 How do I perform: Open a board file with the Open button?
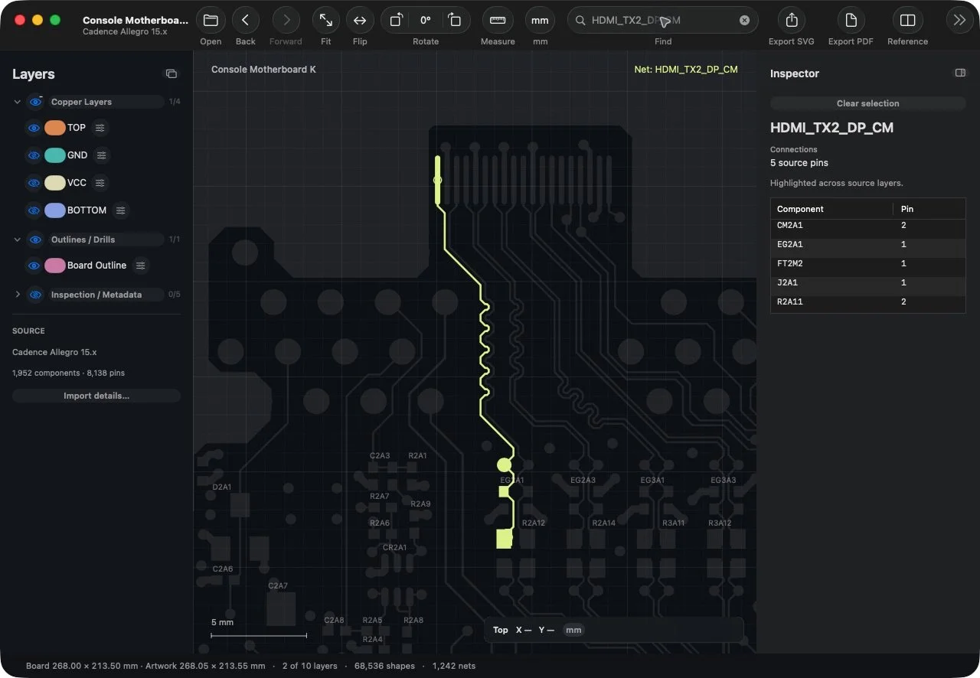pyautogui.click(x=211, y=21)
